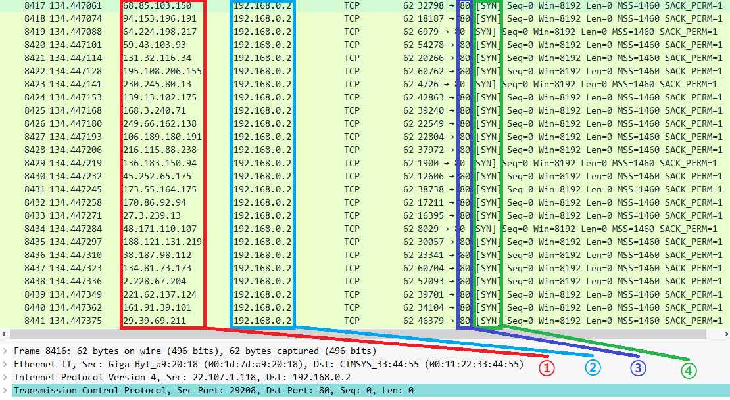This screenshot has height=400, width=730.
Task: Select packet number 8428
Action: tap(365, 150)
